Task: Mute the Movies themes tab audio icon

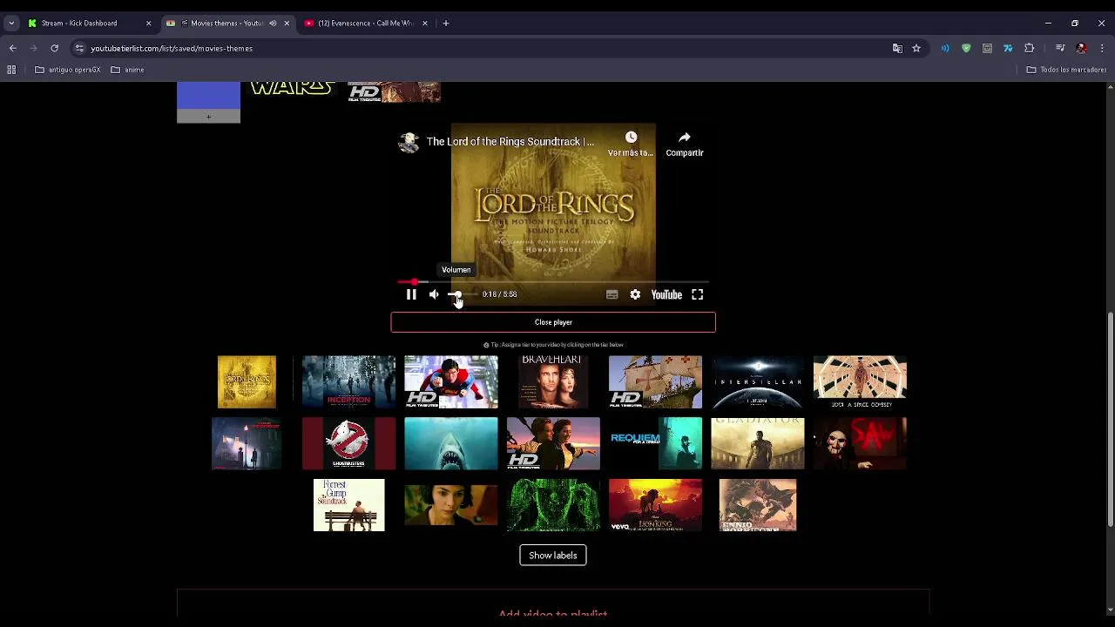Action: click(x=273, y=24)
